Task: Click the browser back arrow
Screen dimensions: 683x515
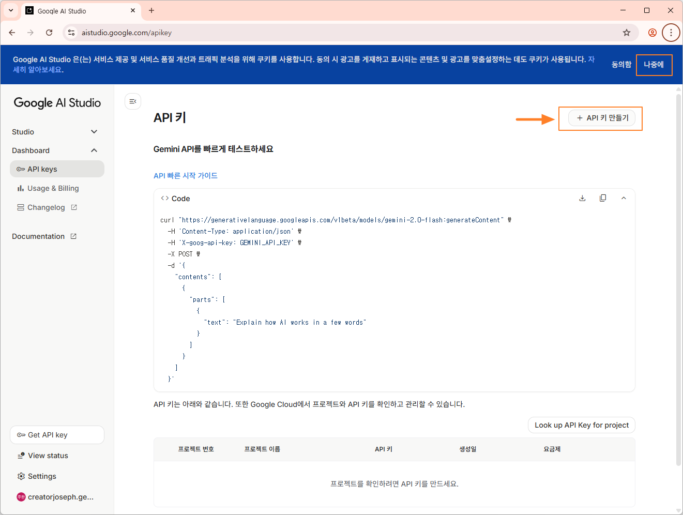Action: click(12, 33)
